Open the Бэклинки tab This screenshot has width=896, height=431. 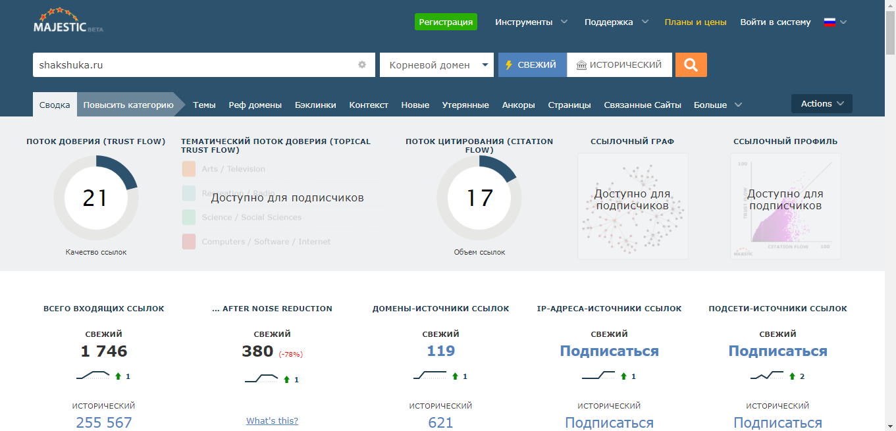tap(315, 105)
